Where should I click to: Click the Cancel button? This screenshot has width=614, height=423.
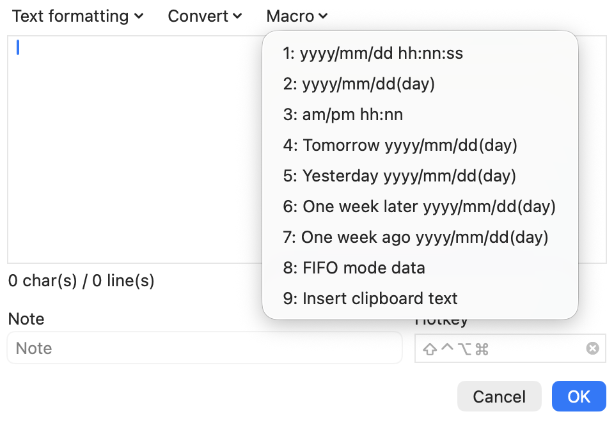pos(500,396)
